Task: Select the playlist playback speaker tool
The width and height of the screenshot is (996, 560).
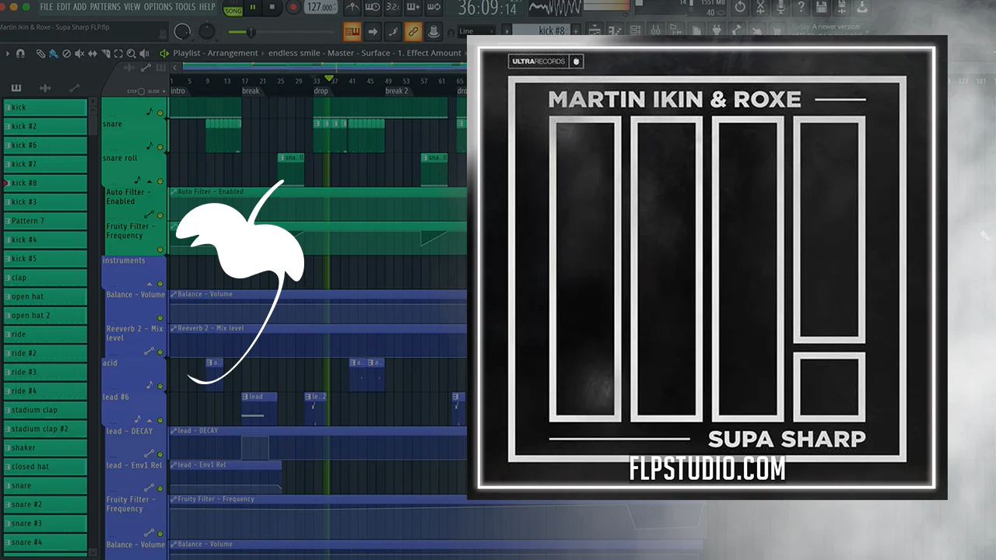Action: coord(144,54)
